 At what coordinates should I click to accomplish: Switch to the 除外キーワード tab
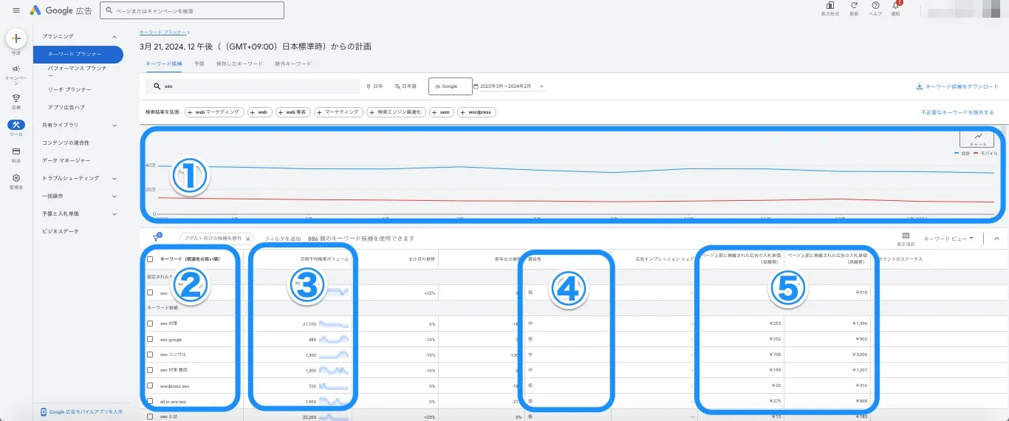[293, 64]
